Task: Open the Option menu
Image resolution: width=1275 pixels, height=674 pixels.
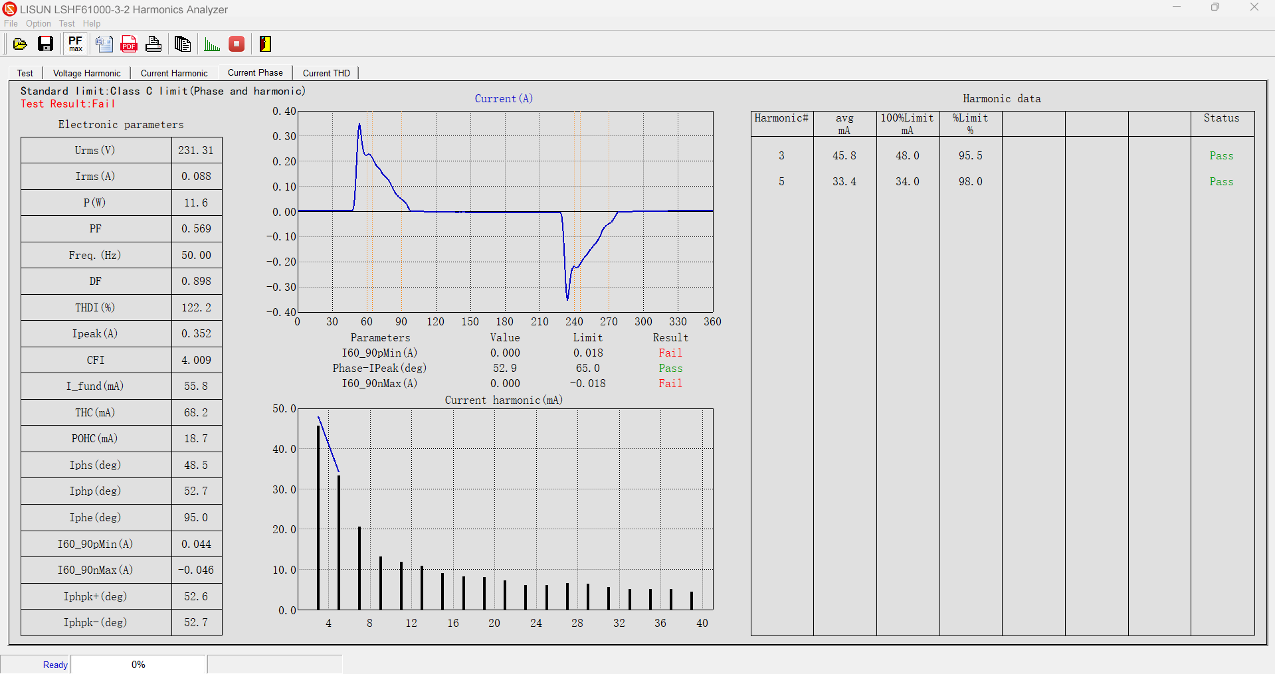Action: tap(38, 23)
